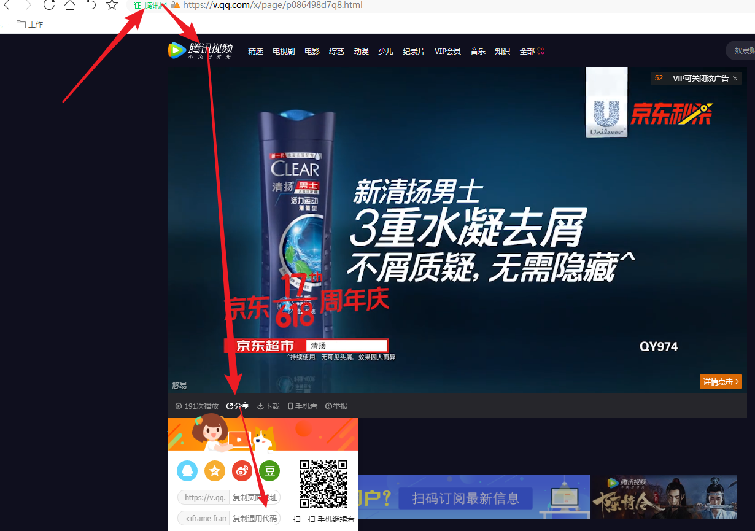Open the 少儿 navigation tab
The height and width of the screenshot is (531, 755).
[385, 52]
